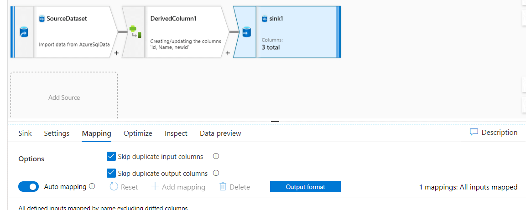The height and width of the screenshot is (210, 526).
Task: Click the Auto mapping info icon
Action: click(x=92, y=186)
